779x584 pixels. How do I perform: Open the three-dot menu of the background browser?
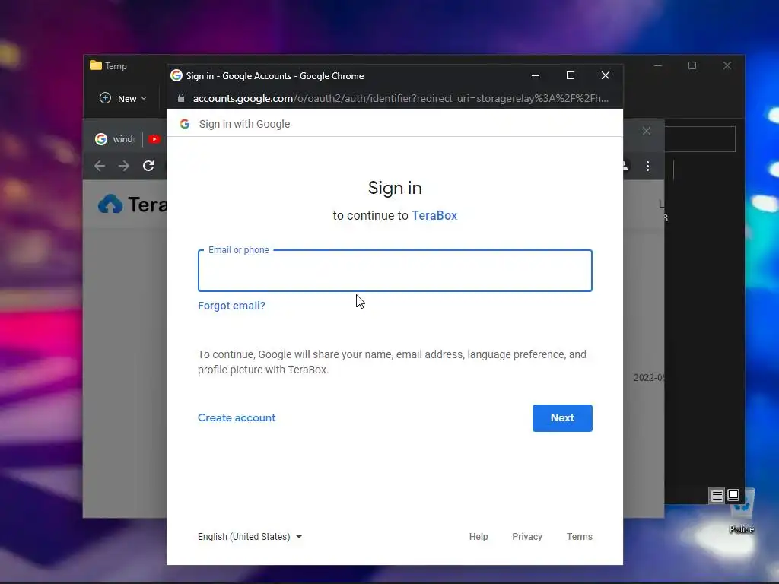click(647, 167)
